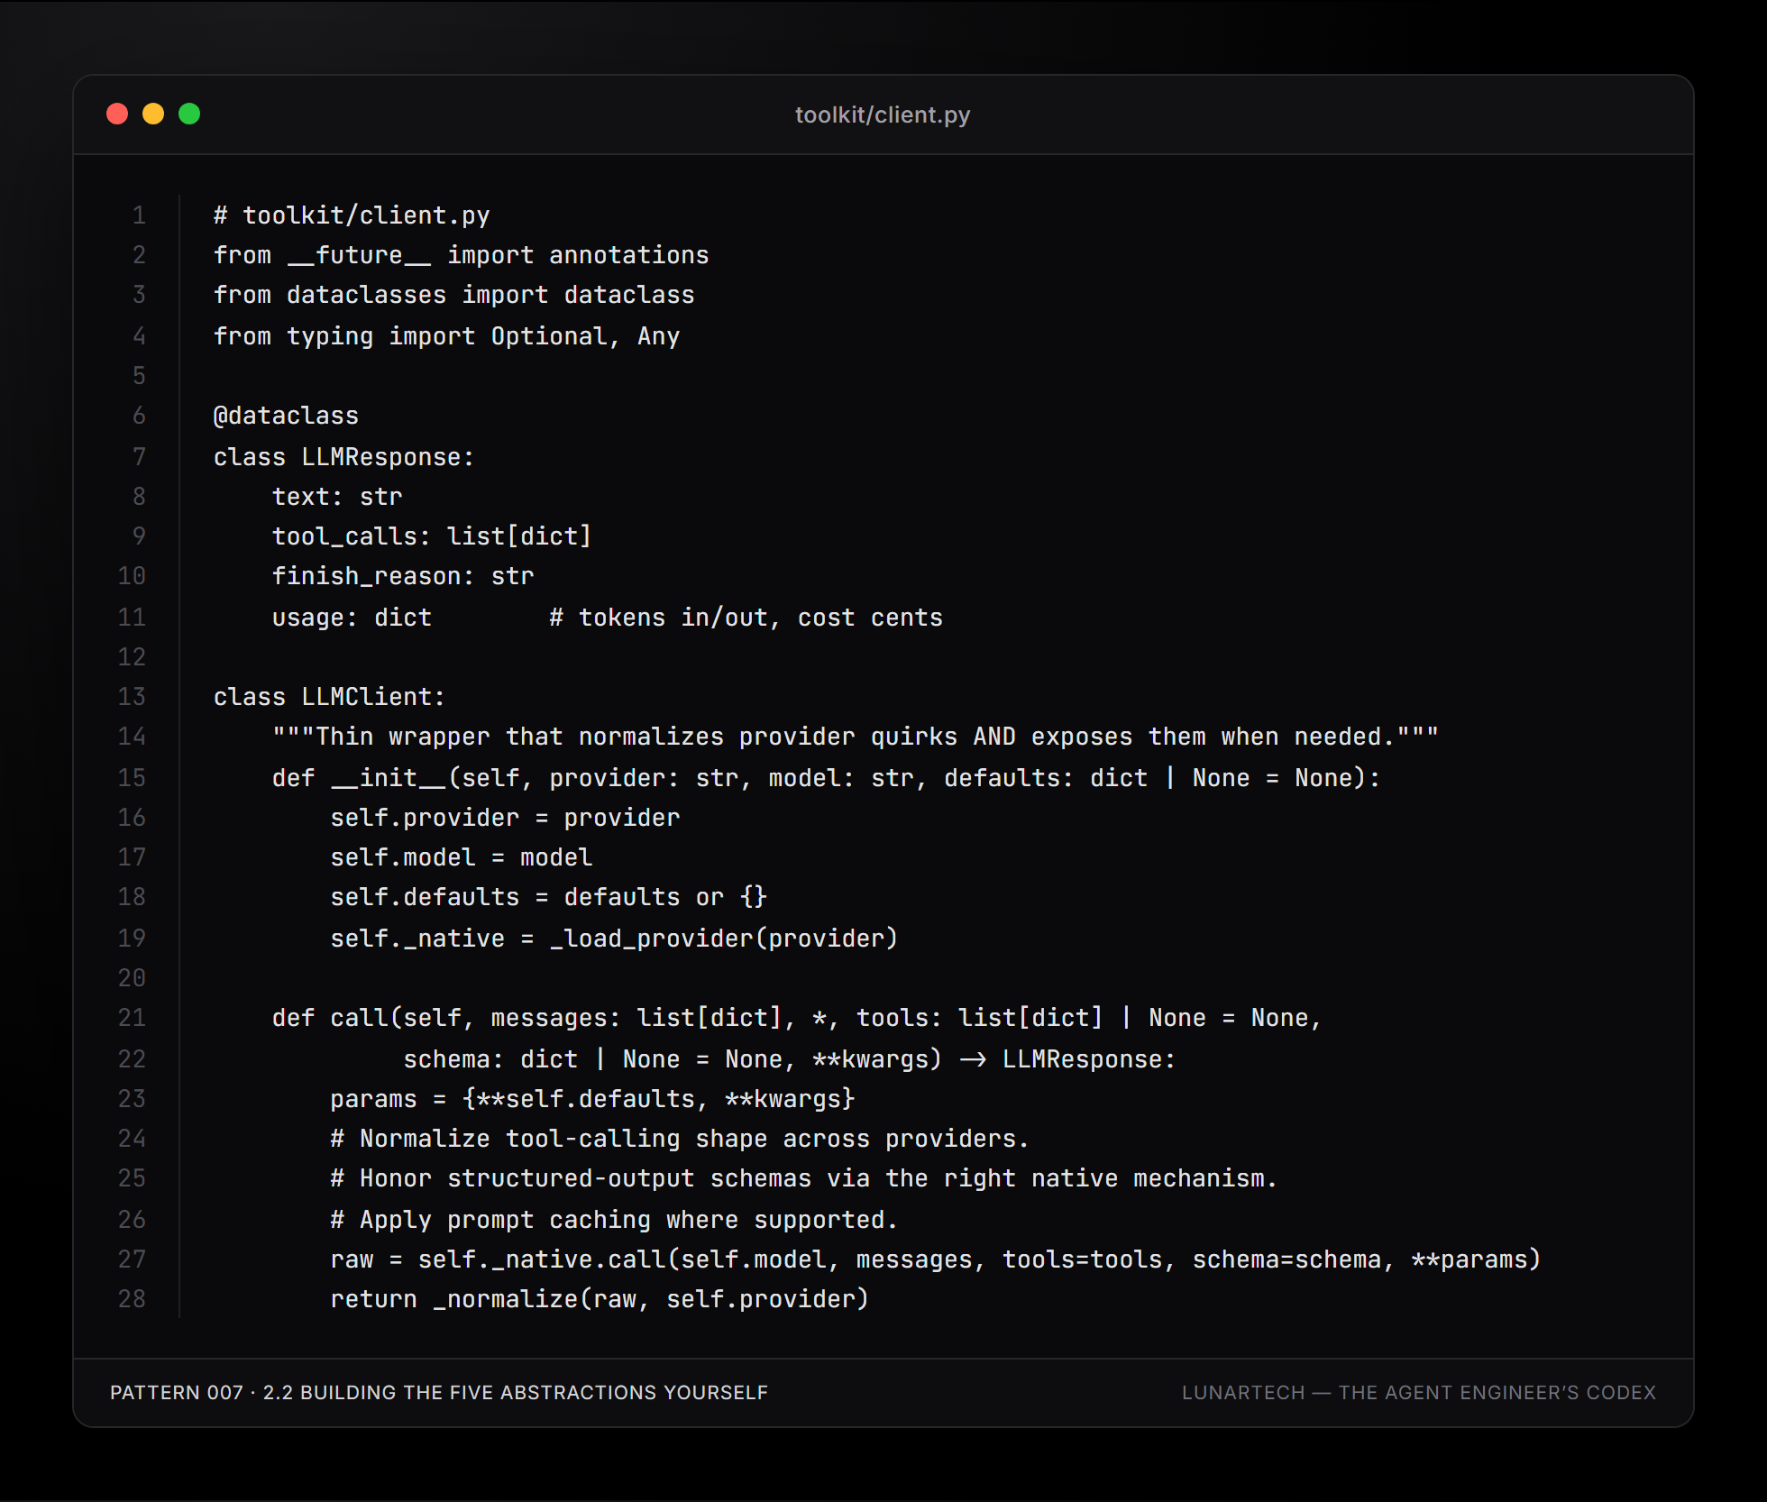Click footer 'PATTERN 007 · 2.2 BUILDING THE FIVE ABSTRACTIONS YOURSELF'
Screen dimensions: 1767x1502
(439, 1393)
